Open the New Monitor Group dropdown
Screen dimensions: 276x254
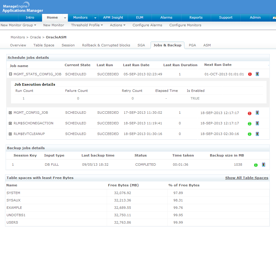[x=18, y=25]
